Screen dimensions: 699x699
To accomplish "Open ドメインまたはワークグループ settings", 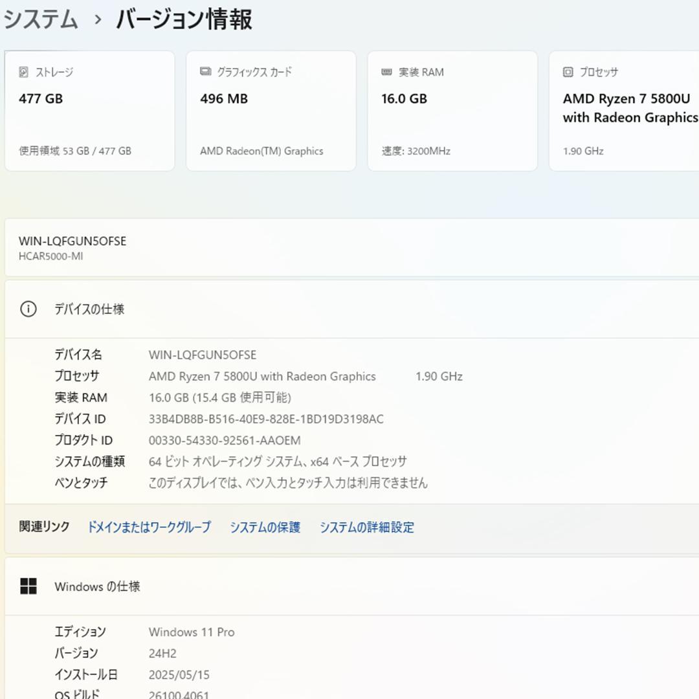I will click(150, 527).
